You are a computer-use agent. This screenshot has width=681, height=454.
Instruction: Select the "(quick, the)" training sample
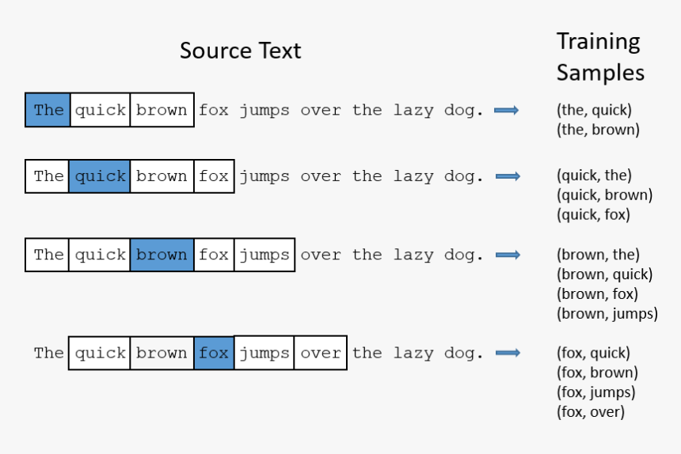(594, 176)
